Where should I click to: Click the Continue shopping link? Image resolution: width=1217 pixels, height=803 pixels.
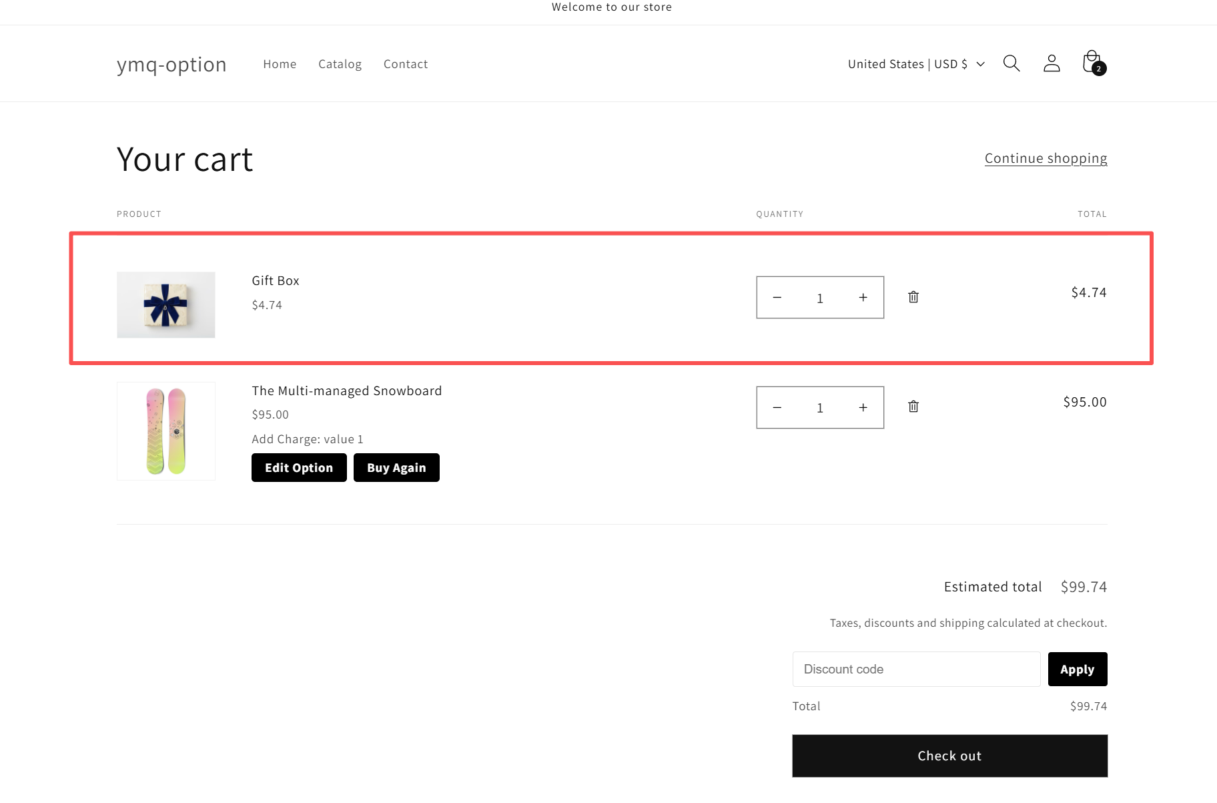click(x=1046, y=158)
